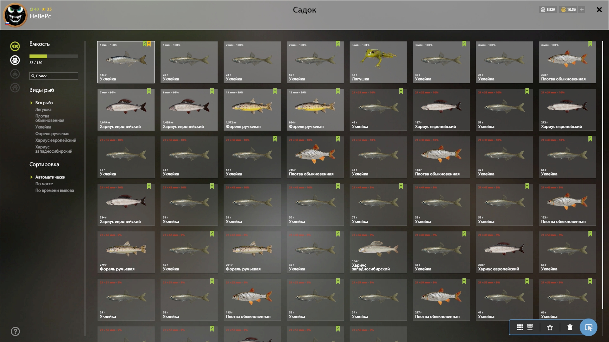Mark selected fish with the star icon
This screenshot has width=609, height=342.
(550, 327)
